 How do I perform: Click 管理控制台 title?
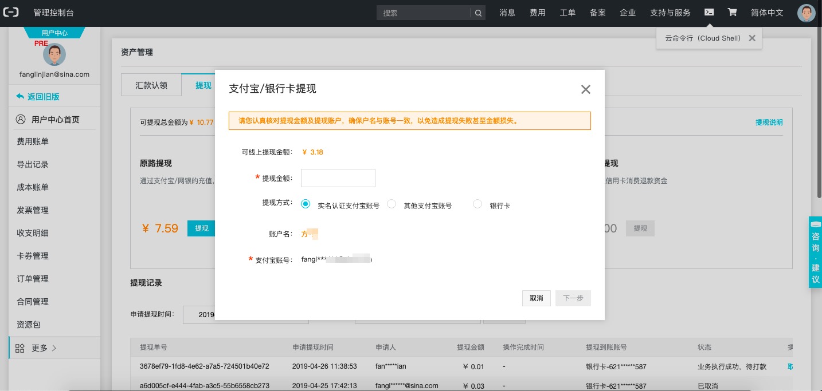pyautogui.click(x=54, y=13)
